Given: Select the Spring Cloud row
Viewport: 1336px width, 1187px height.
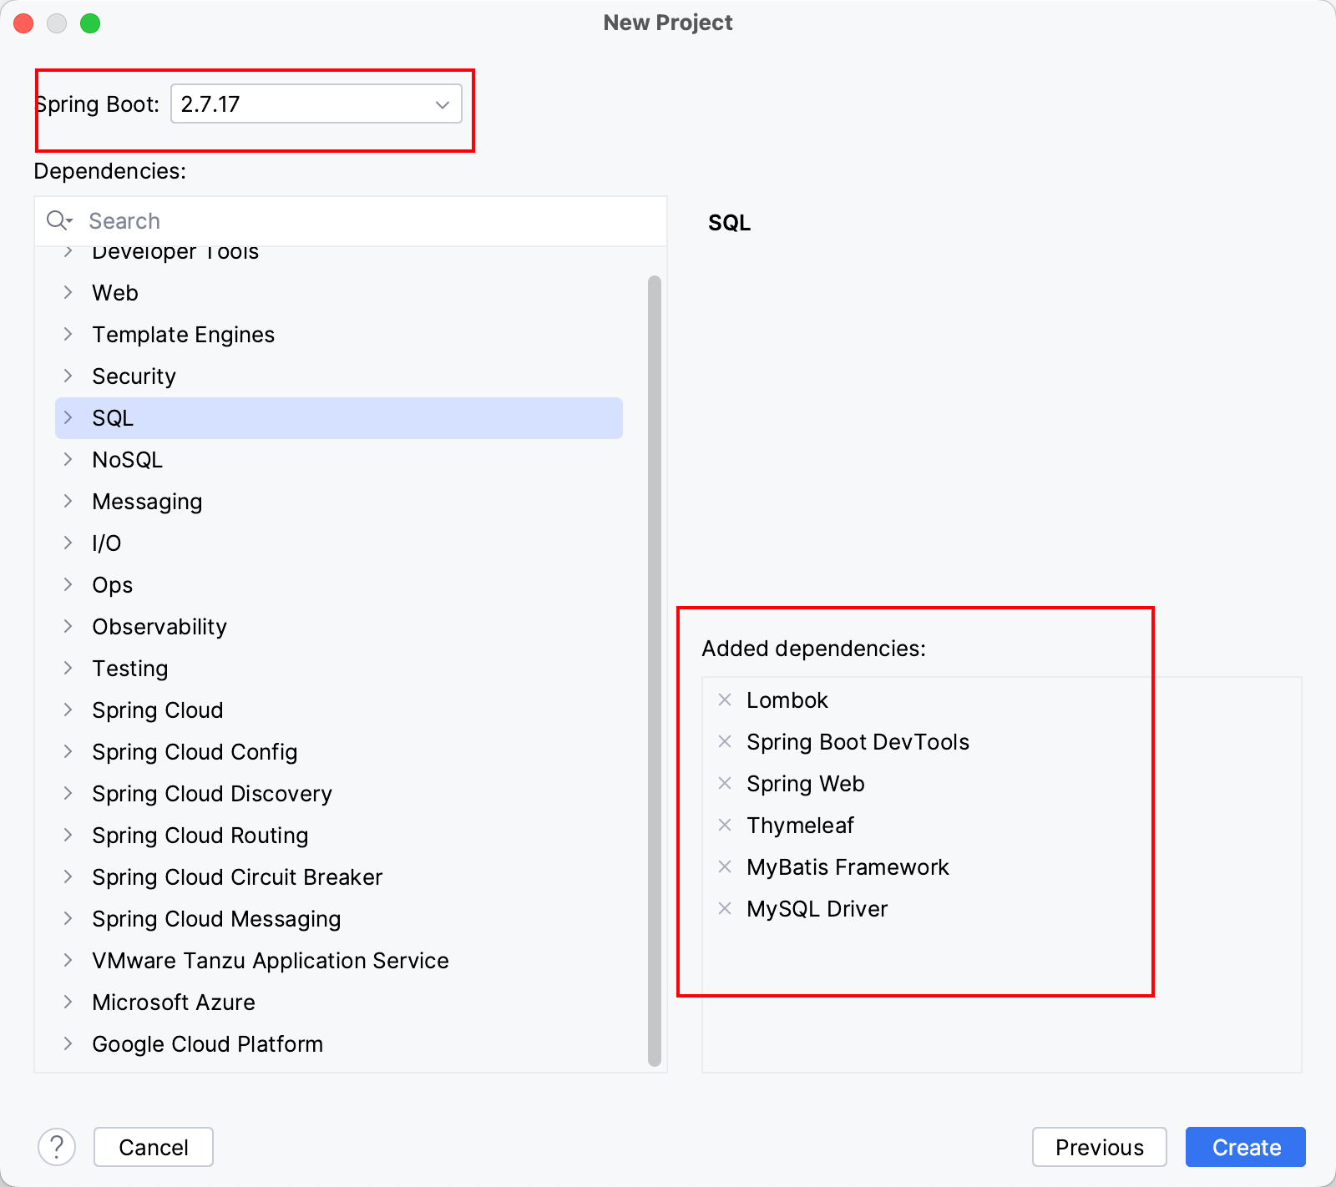Looking at the screenshot, I should 339,710.
